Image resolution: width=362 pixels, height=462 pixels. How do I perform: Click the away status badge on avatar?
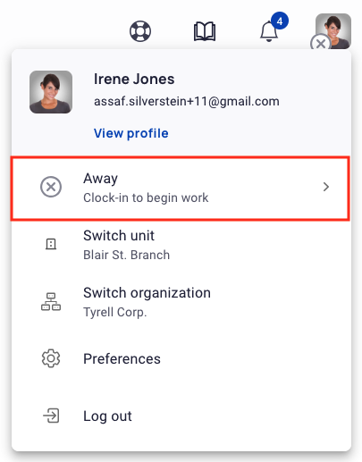point(321,44)
